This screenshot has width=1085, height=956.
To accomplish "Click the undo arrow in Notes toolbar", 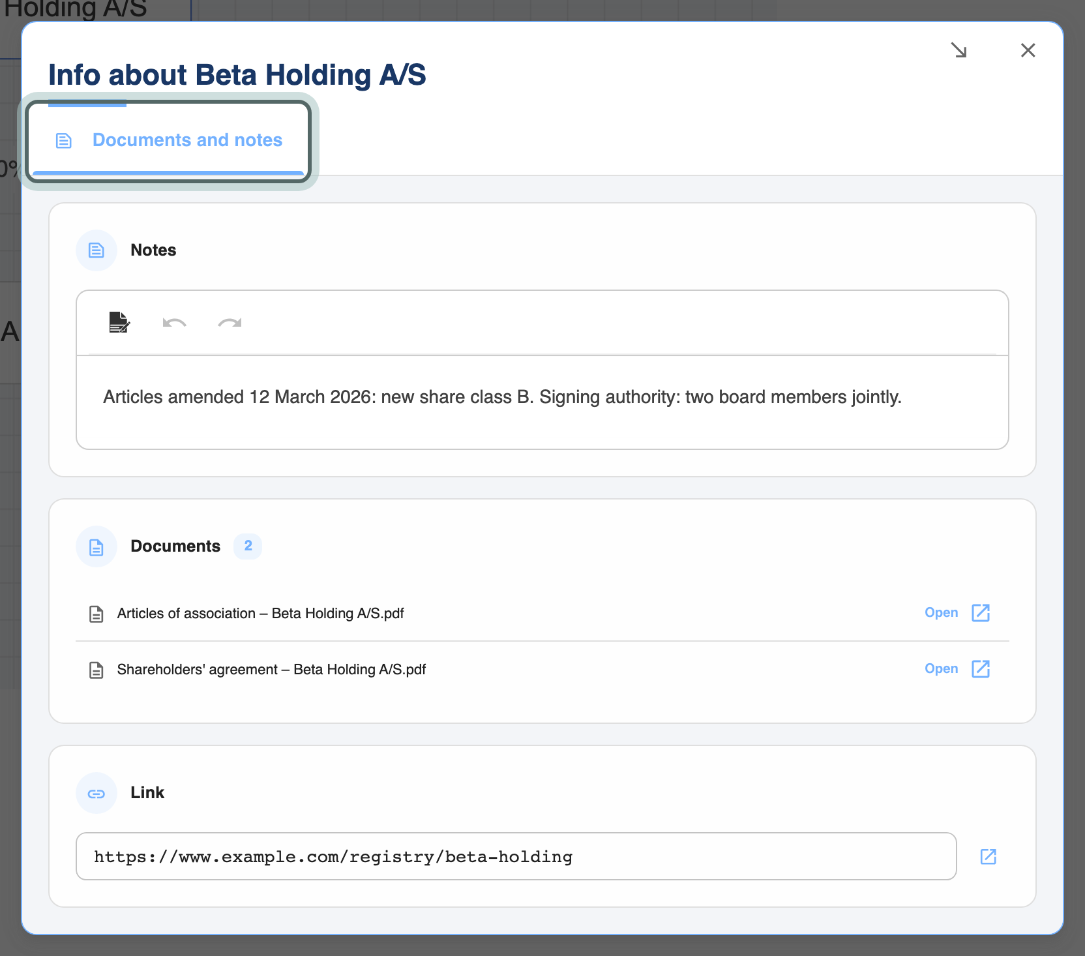I will tap(174, 323).
